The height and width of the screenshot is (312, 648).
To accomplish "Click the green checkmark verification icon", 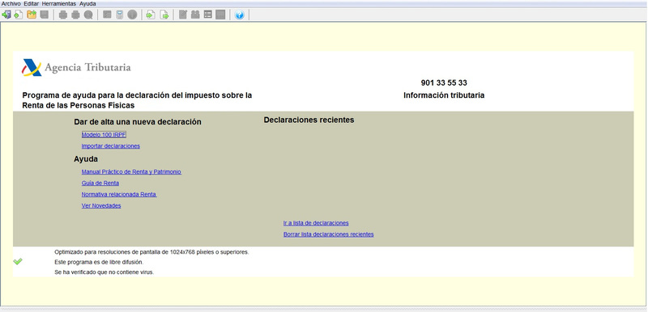I will pyautogui.click(x=18, y=261).
